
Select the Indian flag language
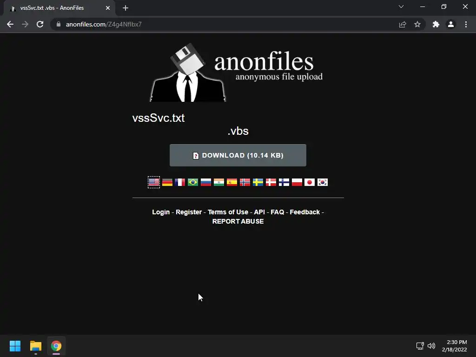[x=219, y=182]
